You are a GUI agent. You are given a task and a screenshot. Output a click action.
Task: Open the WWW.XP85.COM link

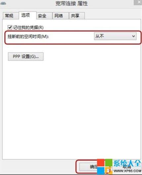click(x=127, y=171)
